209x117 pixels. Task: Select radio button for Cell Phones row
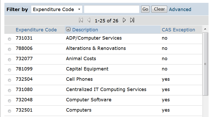[x=9, y=80]
